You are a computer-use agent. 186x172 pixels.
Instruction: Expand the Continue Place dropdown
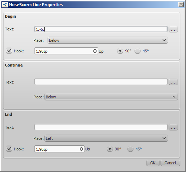point(111,97)
